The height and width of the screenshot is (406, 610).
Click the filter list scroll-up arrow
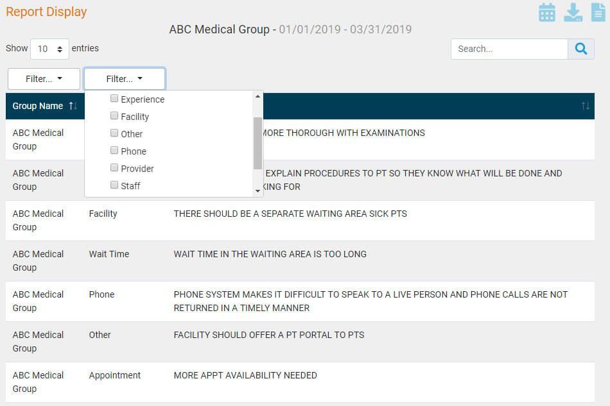[x=258, y=97]
